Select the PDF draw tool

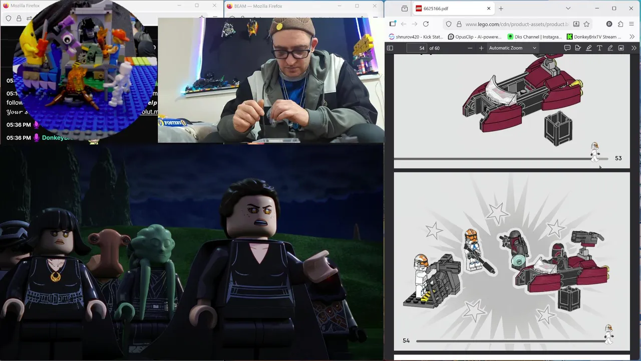pos(610,48)
